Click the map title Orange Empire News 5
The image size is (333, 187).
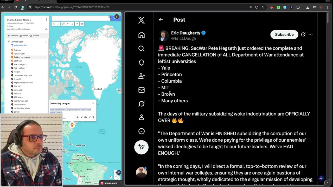[x=19, y=20]
